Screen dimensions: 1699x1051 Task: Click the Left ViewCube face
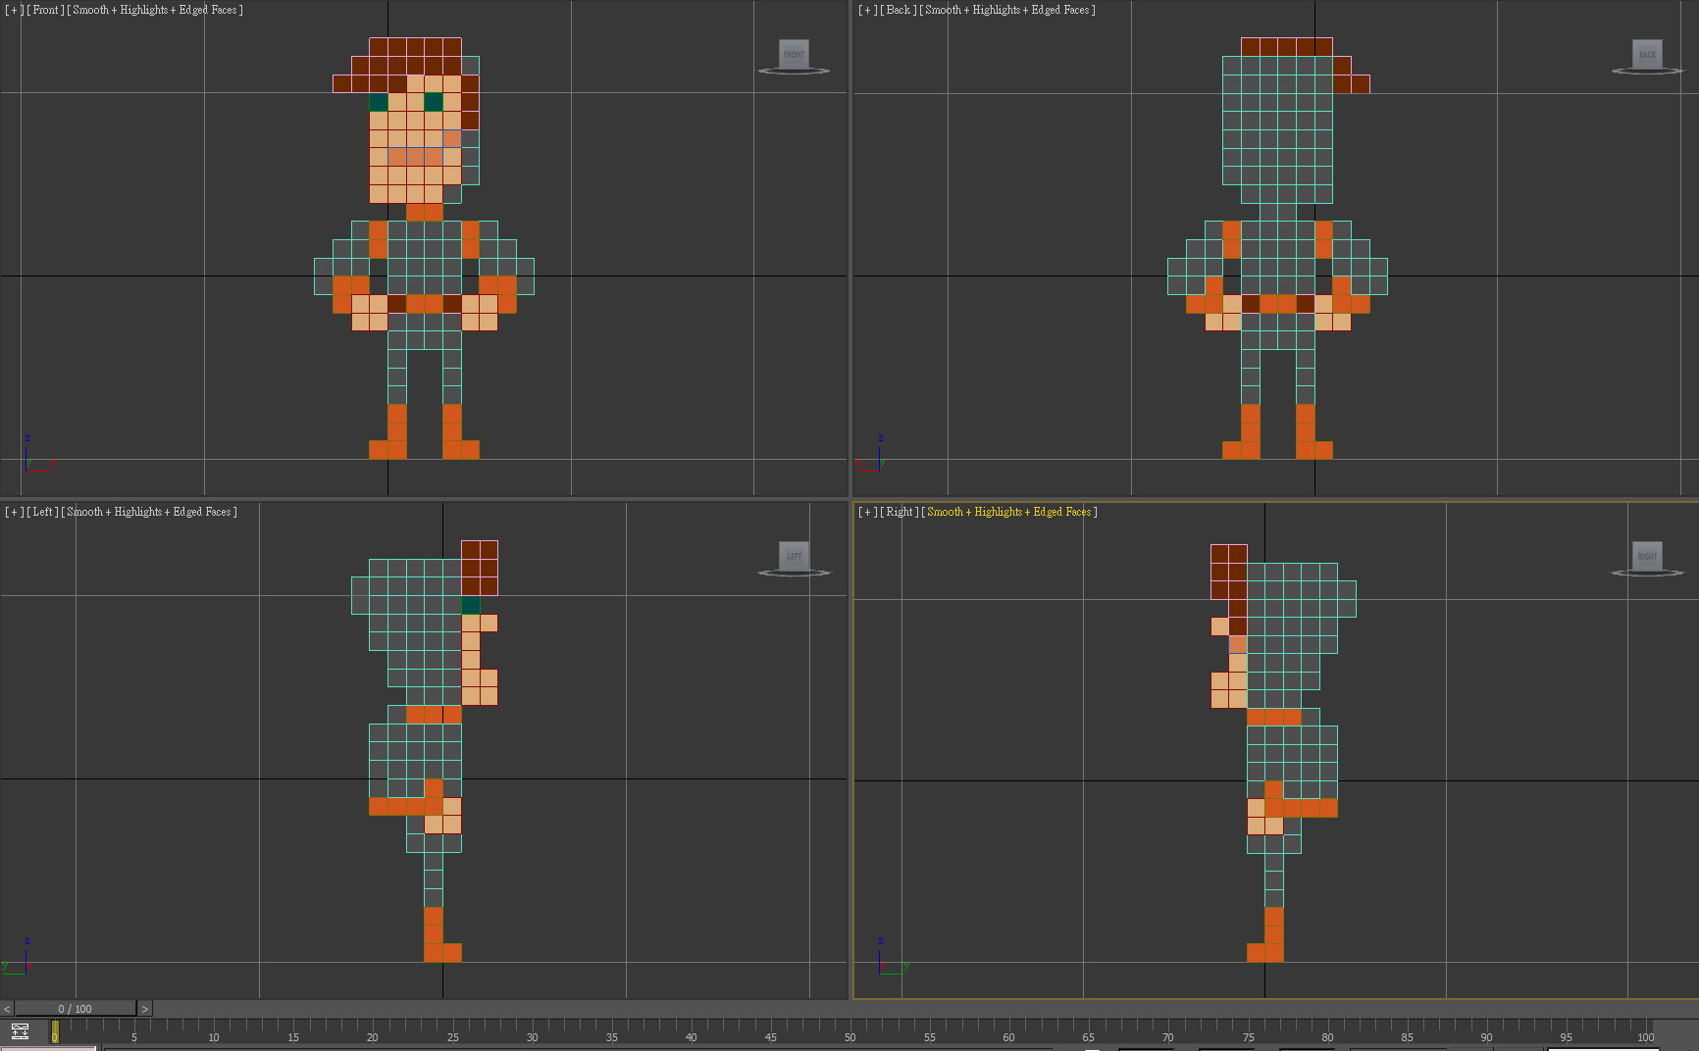[794, 556]
